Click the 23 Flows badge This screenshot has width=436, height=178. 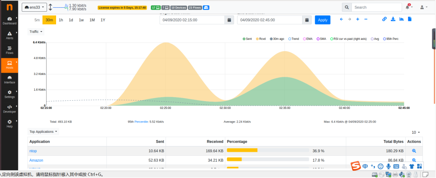195,8
